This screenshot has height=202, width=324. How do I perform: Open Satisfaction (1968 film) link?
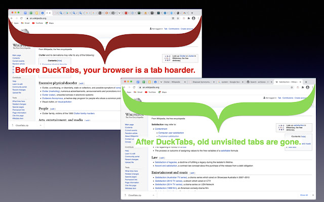(x=166, y=188)
